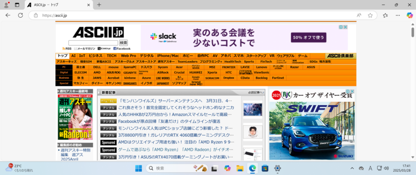The width and height of the screenshot is (416, 175).
Task: Click the volume icon in system tray
Action: point(387,168)
